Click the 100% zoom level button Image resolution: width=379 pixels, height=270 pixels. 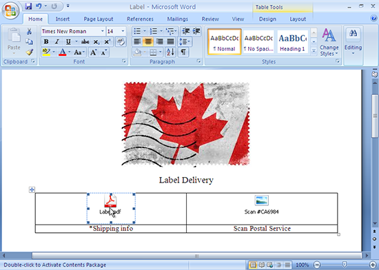tap(302, 265)
